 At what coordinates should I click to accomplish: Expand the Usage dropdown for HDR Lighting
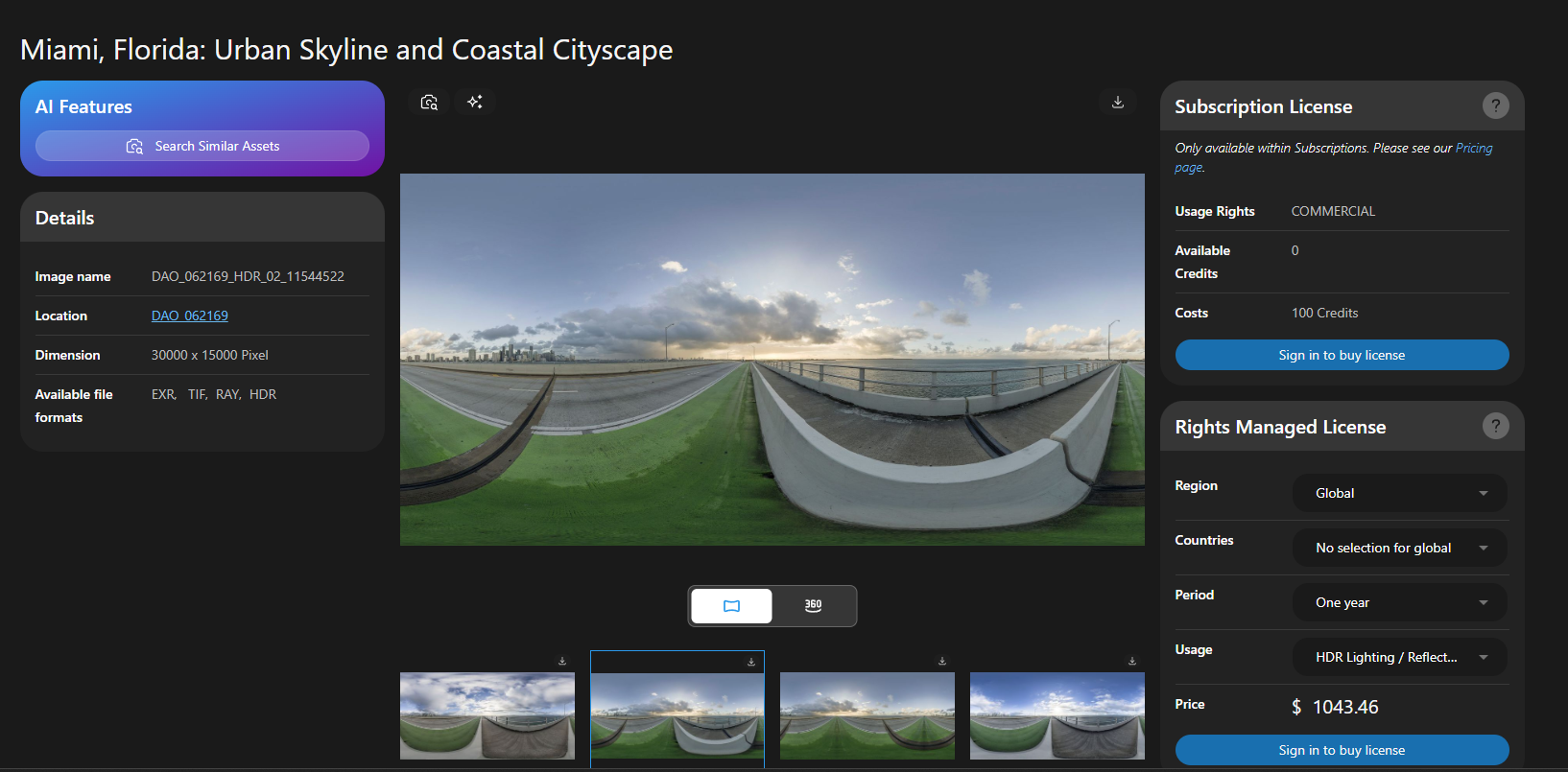[x=1399, y=657]
